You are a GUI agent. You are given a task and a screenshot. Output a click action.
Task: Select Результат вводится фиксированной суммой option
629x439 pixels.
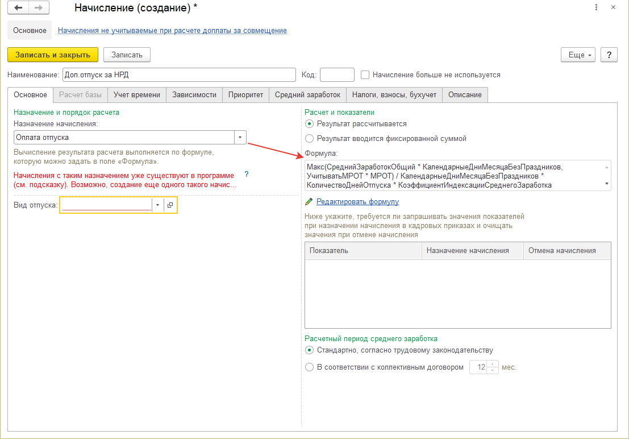(x=310, y=138)
